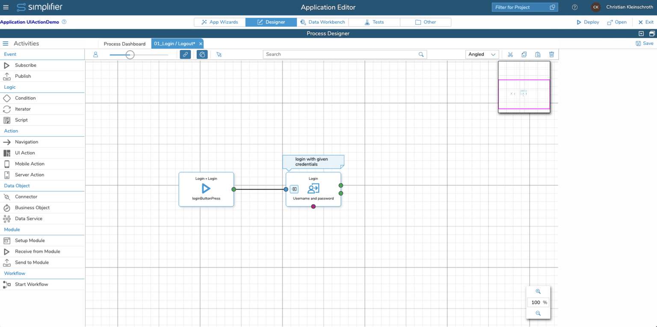Toggle the pointer selection mode
657x327 pixels.
219,55
